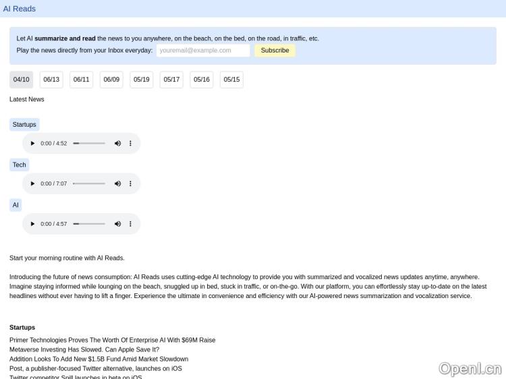
Task: Seek within the Tech audio progress bar
Action: pyautogui.click(x=89, y=183)
